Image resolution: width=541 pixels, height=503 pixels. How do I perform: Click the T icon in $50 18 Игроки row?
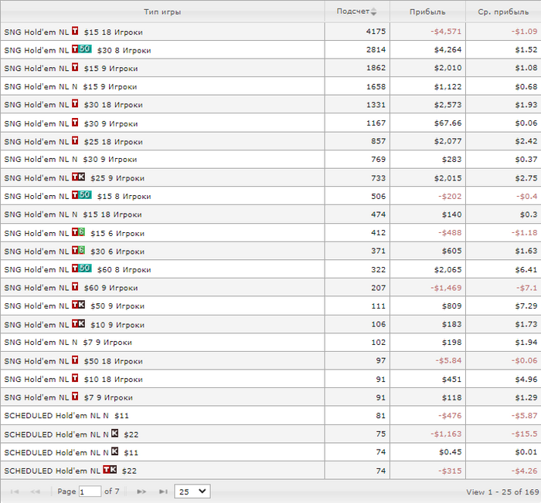point(75,360)
